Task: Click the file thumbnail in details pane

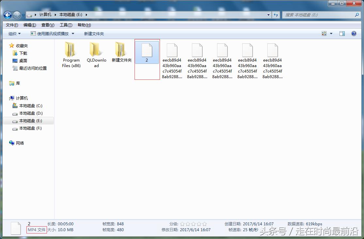Action: coord(16,228)
